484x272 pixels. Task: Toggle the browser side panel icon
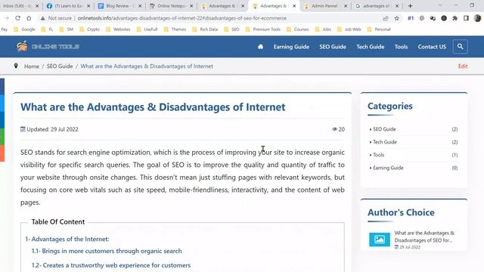coord(466,18)
